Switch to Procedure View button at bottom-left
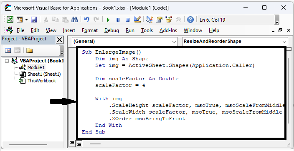Image resolution: width=294 pixels, height=151 pixels. point(72,144)
